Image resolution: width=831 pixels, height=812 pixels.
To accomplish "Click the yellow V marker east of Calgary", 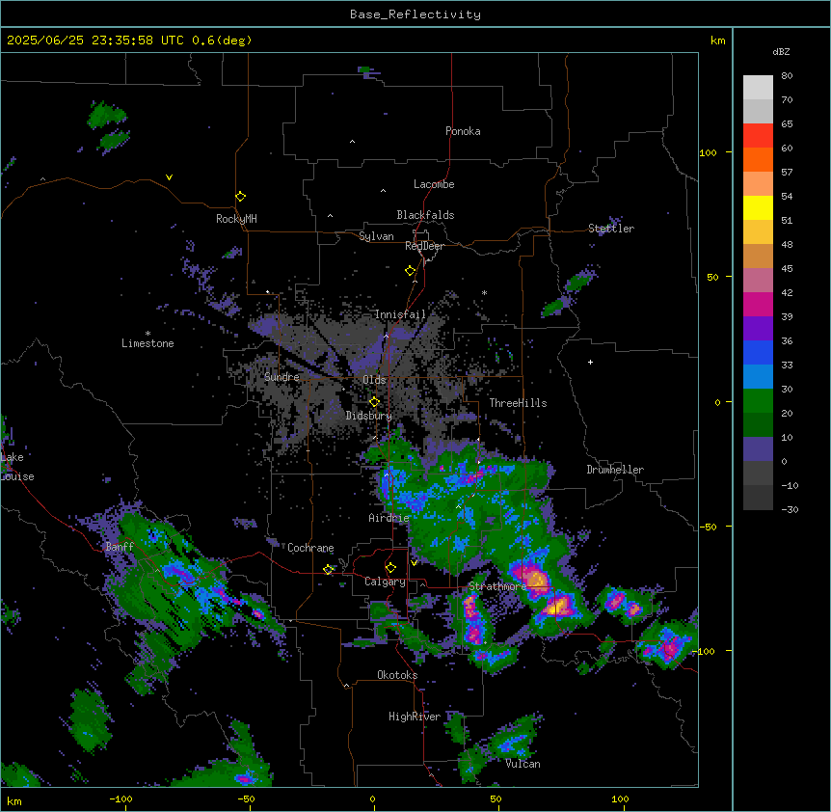I will [414, 562].
